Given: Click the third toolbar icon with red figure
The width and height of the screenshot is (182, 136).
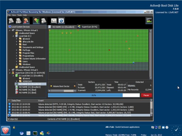Looking at the screenshot, I should click(27, 21).
